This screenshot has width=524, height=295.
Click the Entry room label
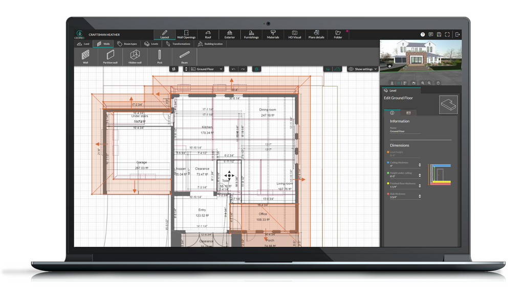point(202,209)
